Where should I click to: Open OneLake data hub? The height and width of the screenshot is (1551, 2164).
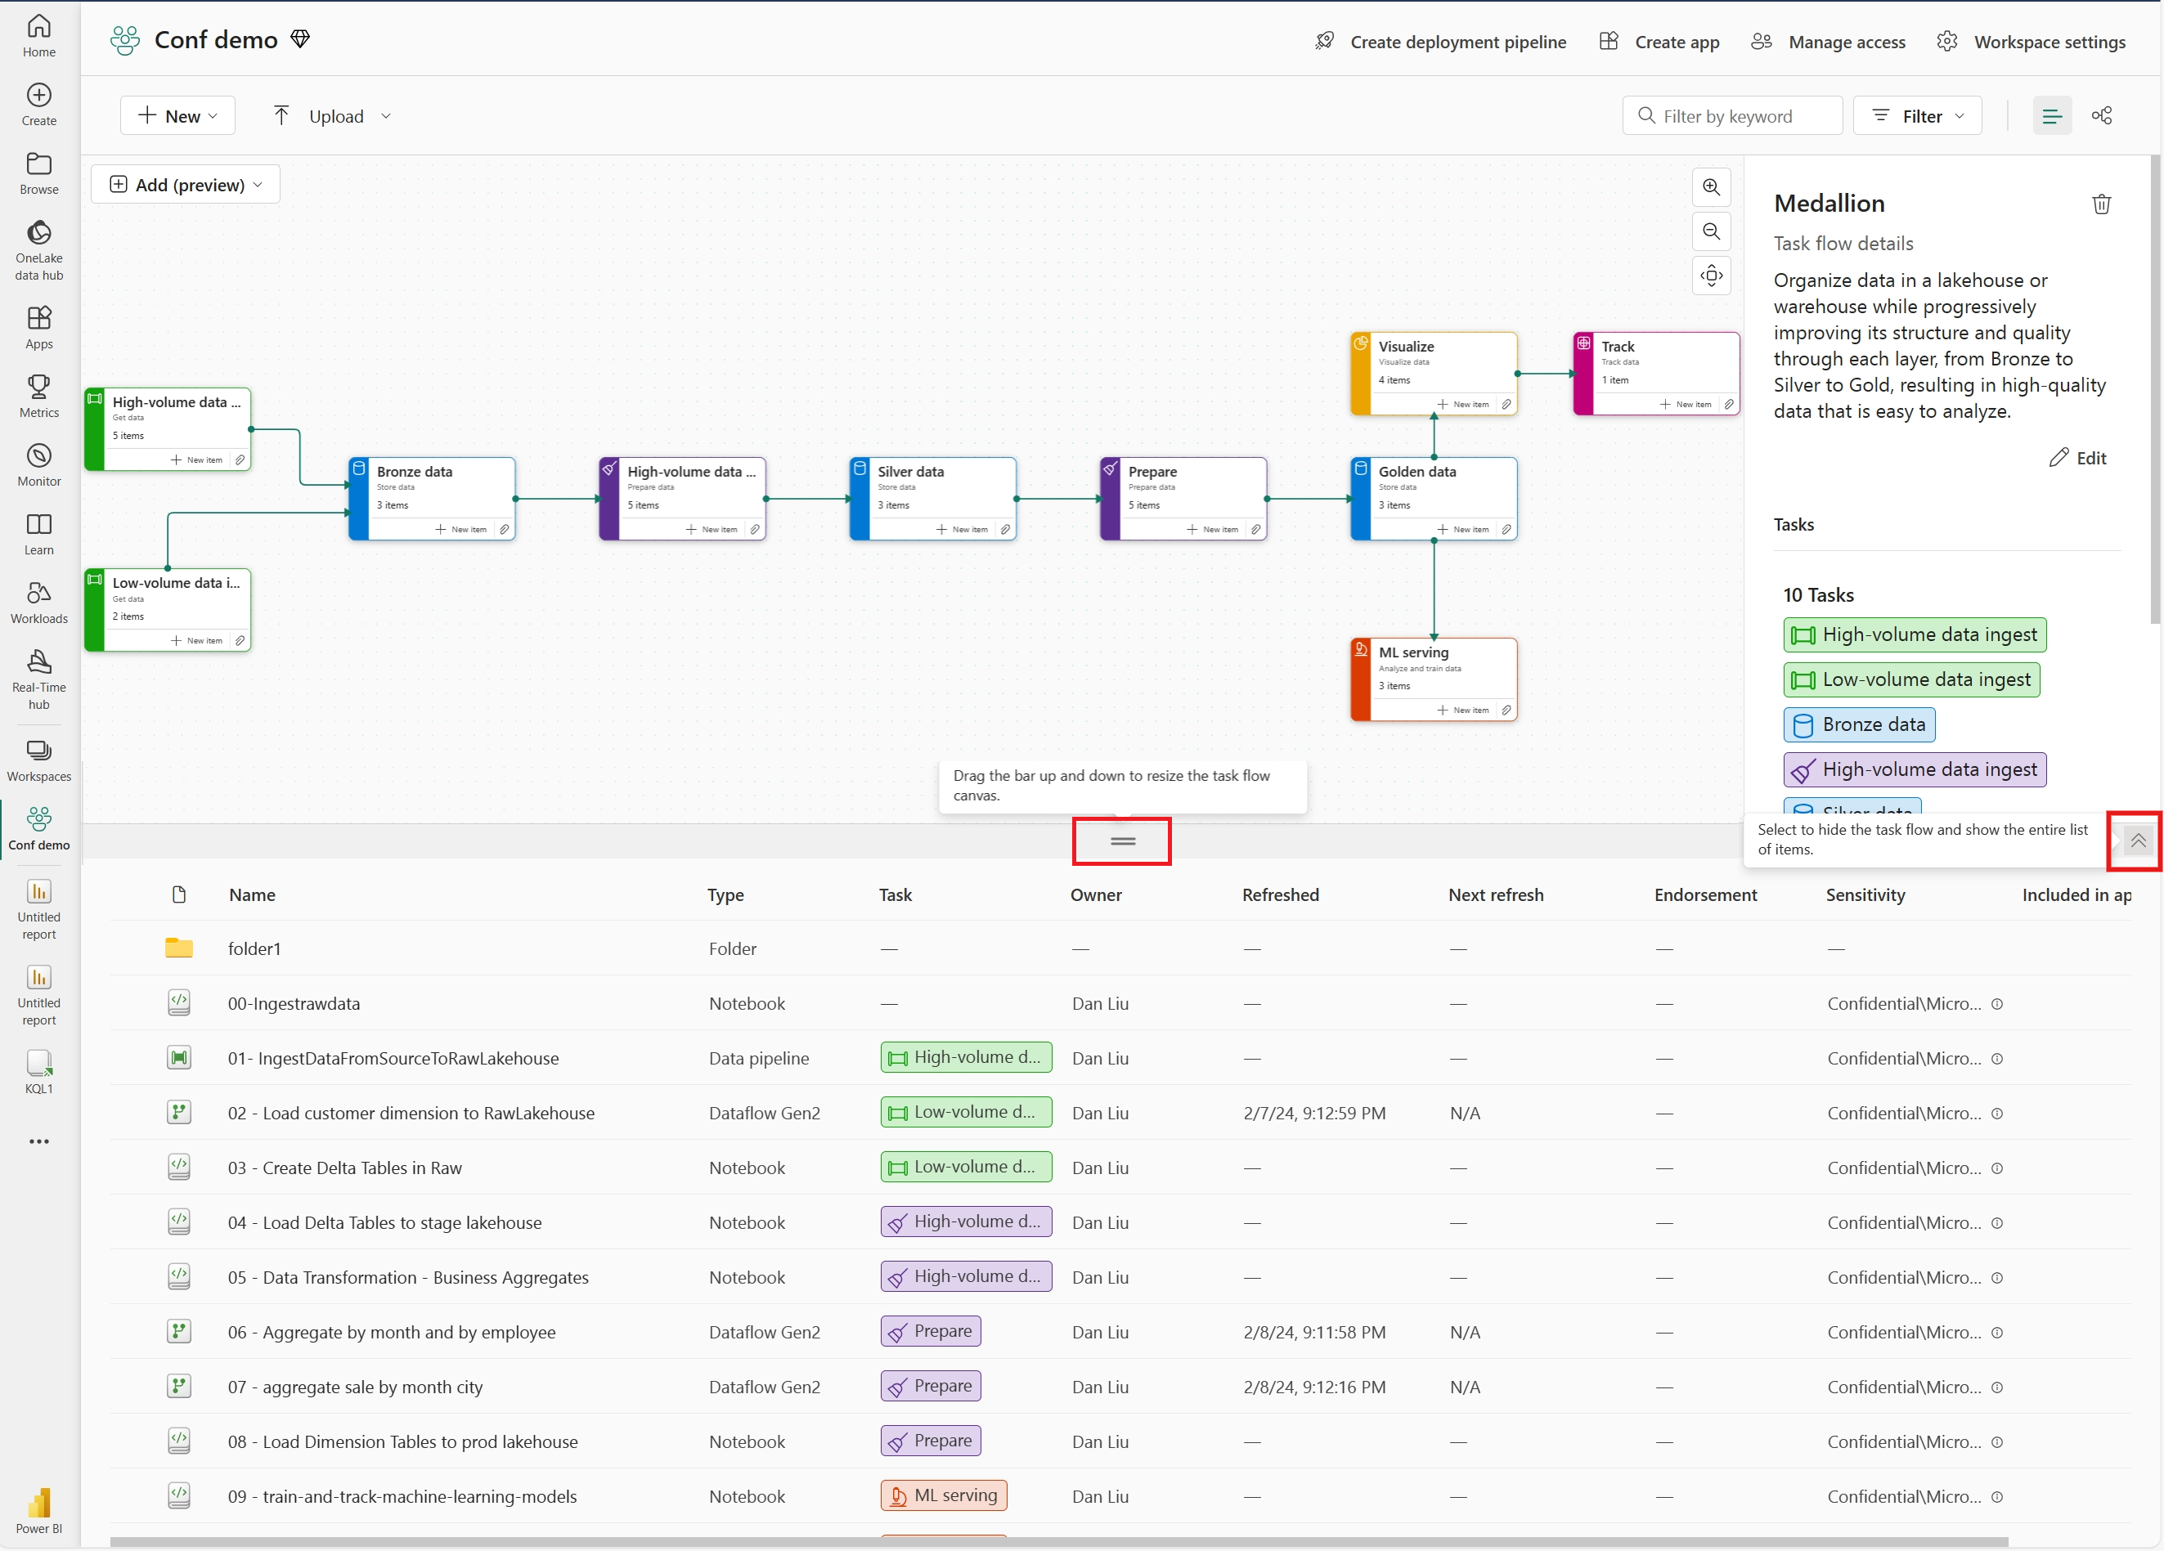(39, 251)
